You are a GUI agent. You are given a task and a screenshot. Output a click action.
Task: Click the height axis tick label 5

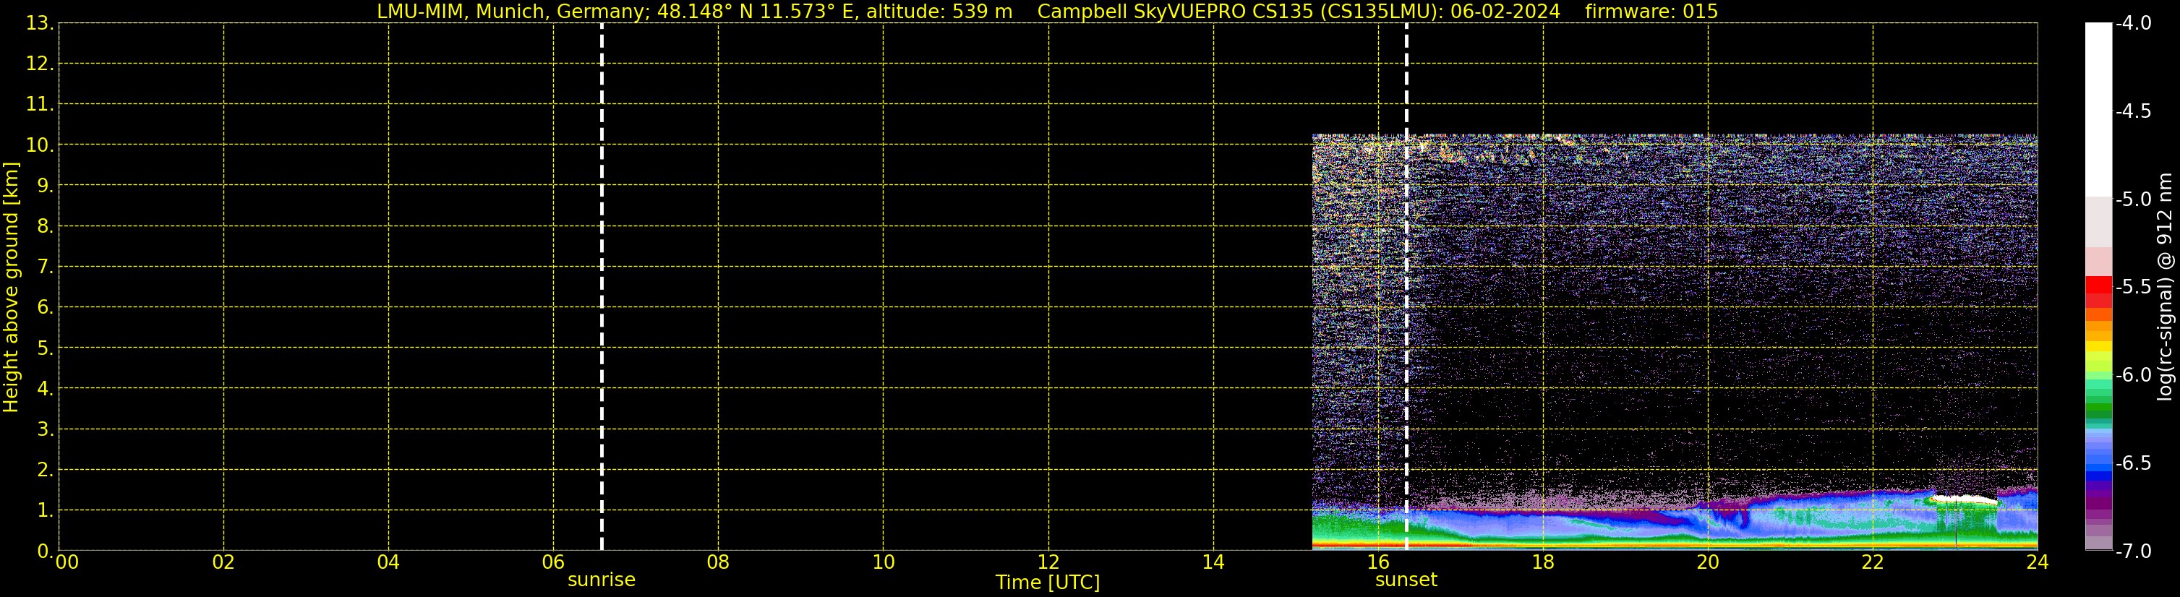(x=45, y=348)
